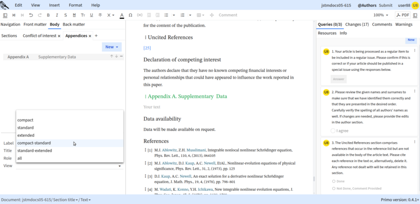Switch to the Sections tab
Image resolution: width=420 pixels, height=204 pixels.
9,36
